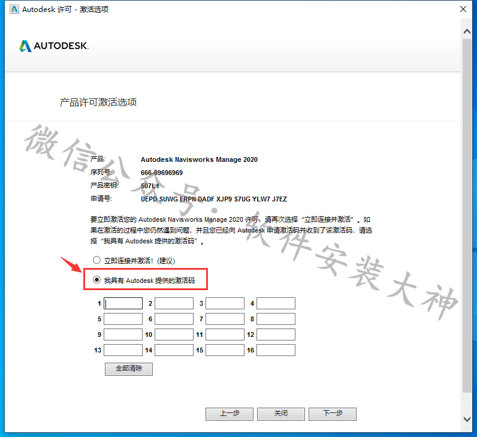
Task: Click activation code field 16
Action: (x=276, y=350)
